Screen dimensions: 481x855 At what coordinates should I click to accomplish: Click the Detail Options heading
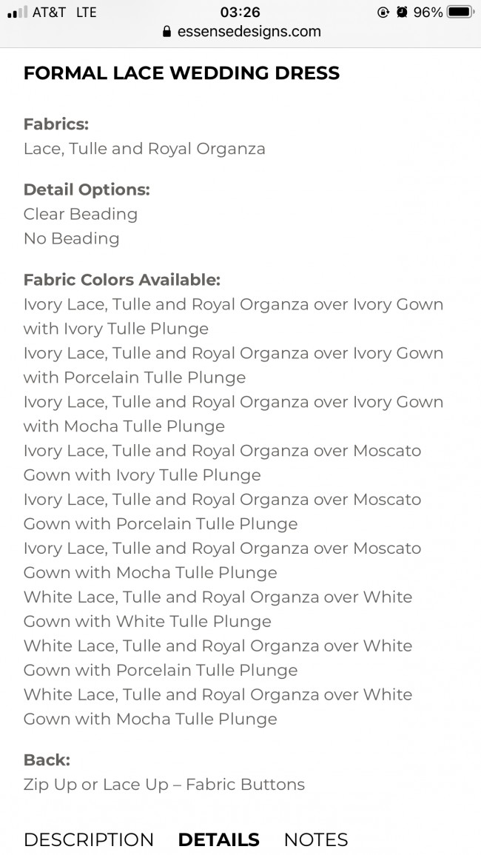[87, 190]
